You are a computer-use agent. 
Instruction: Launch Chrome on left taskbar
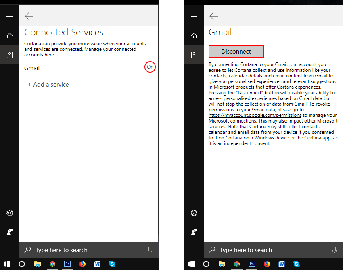[x=52, y=264]
